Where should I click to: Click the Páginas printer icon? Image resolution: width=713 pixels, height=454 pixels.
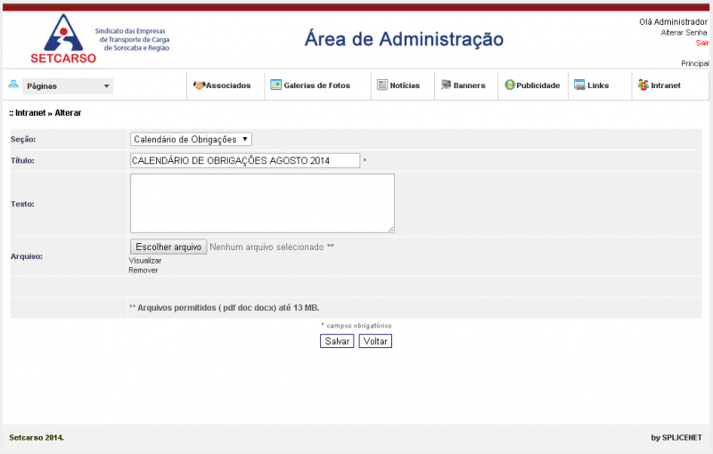[13, 85]
